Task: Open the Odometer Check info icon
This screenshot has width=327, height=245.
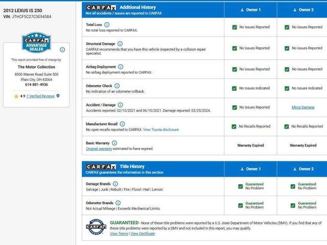Action: pos(117,86)
